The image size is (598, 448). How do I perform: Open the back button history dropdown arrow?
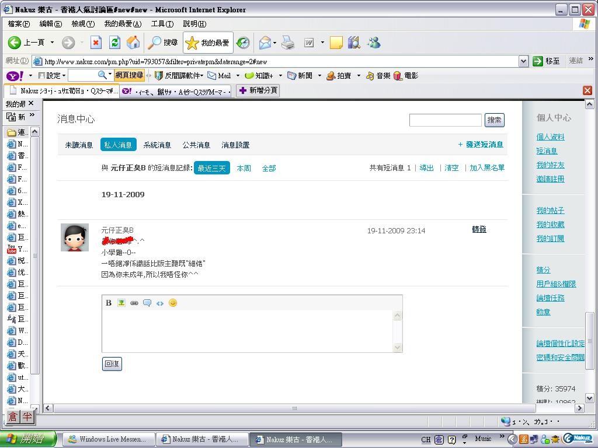[52, 43]
